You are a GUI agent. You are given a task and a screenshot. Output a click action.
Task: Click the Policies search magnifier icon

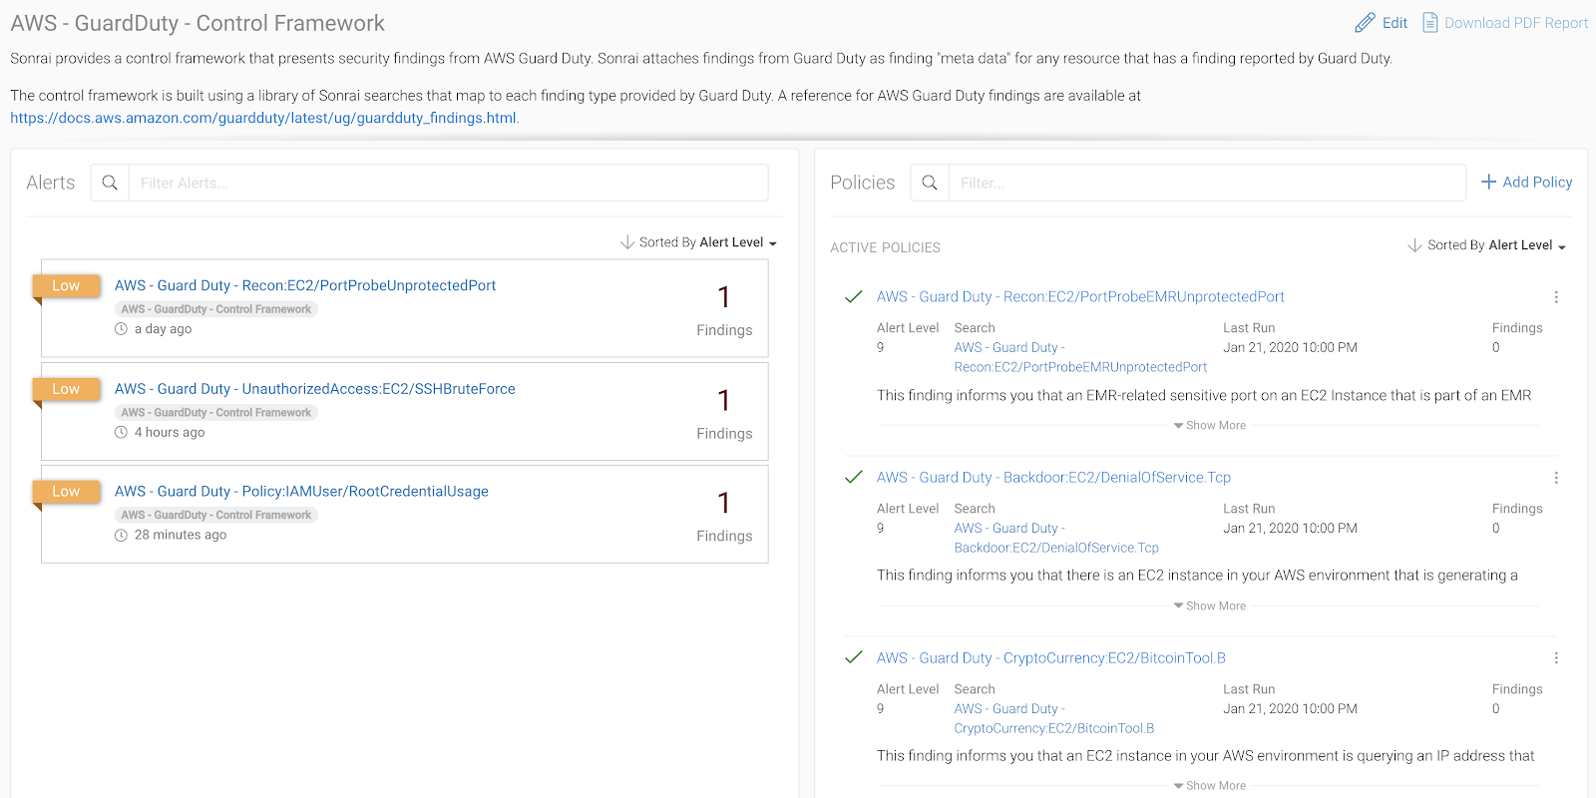(930, 183)
